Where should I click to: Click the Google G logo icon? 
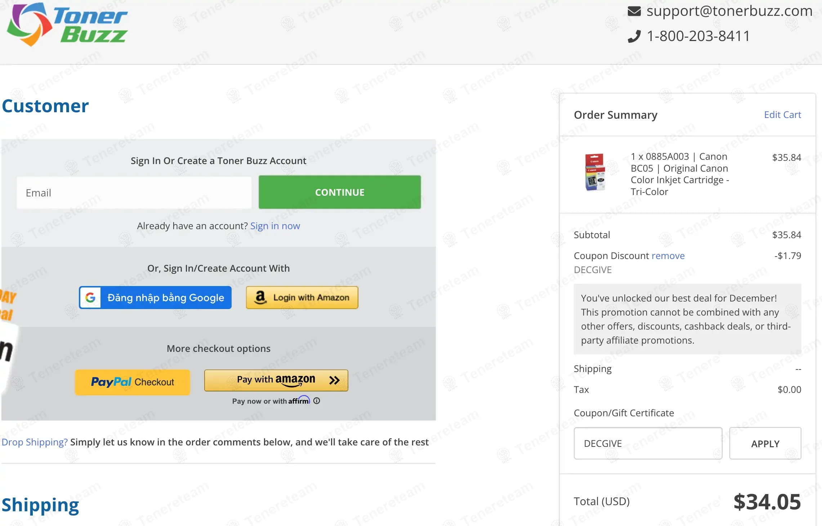90,298
